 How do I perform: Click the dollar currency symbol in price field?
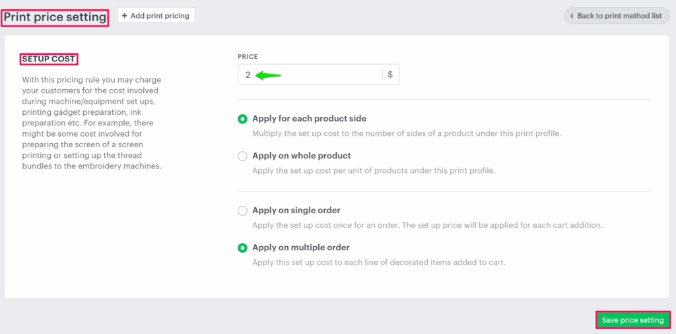(390, 75)
